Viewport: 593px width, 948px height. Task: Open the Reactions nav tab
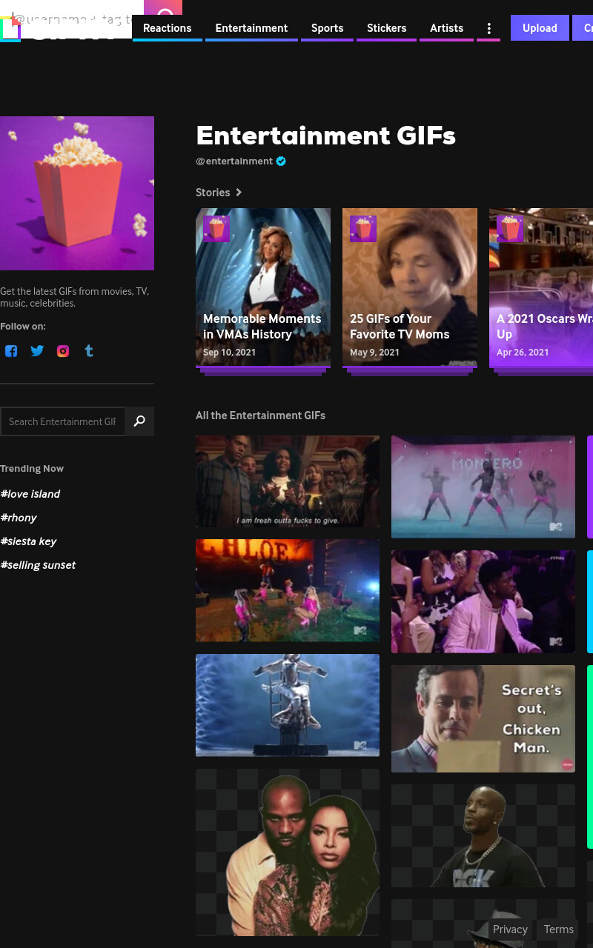pos(168,28)
